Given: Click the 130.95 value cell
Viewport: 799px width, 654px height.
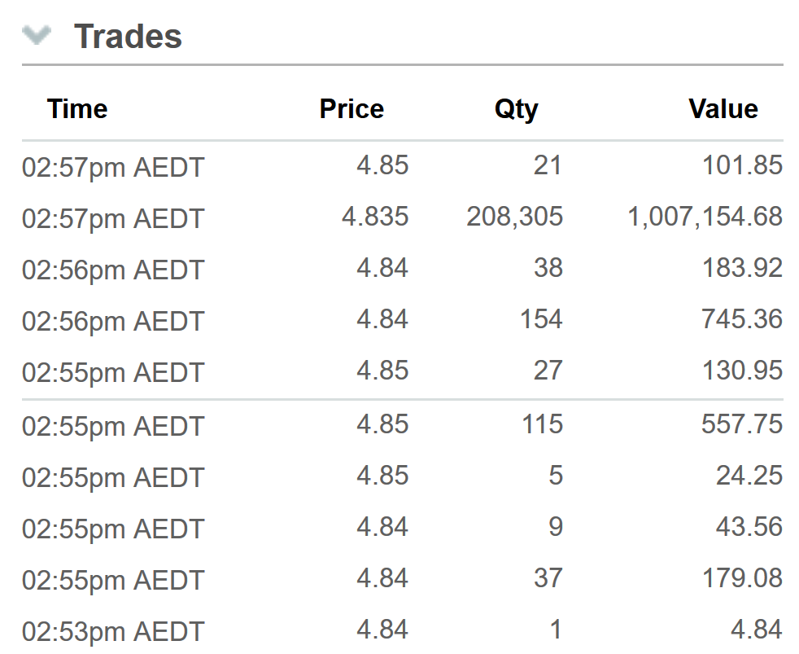Looking at the screenshot, I should tap(742, 371).
